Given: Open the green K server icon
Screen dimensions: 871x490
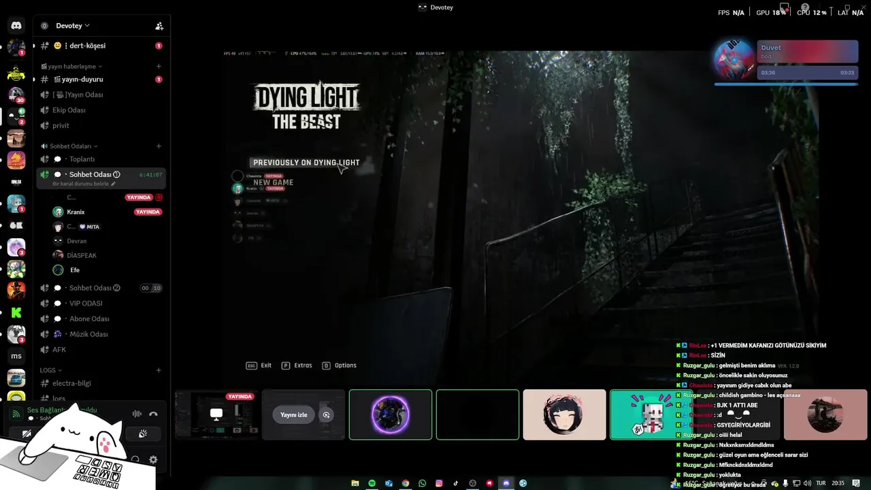Looking at the screenshot, I should point(16,312).
